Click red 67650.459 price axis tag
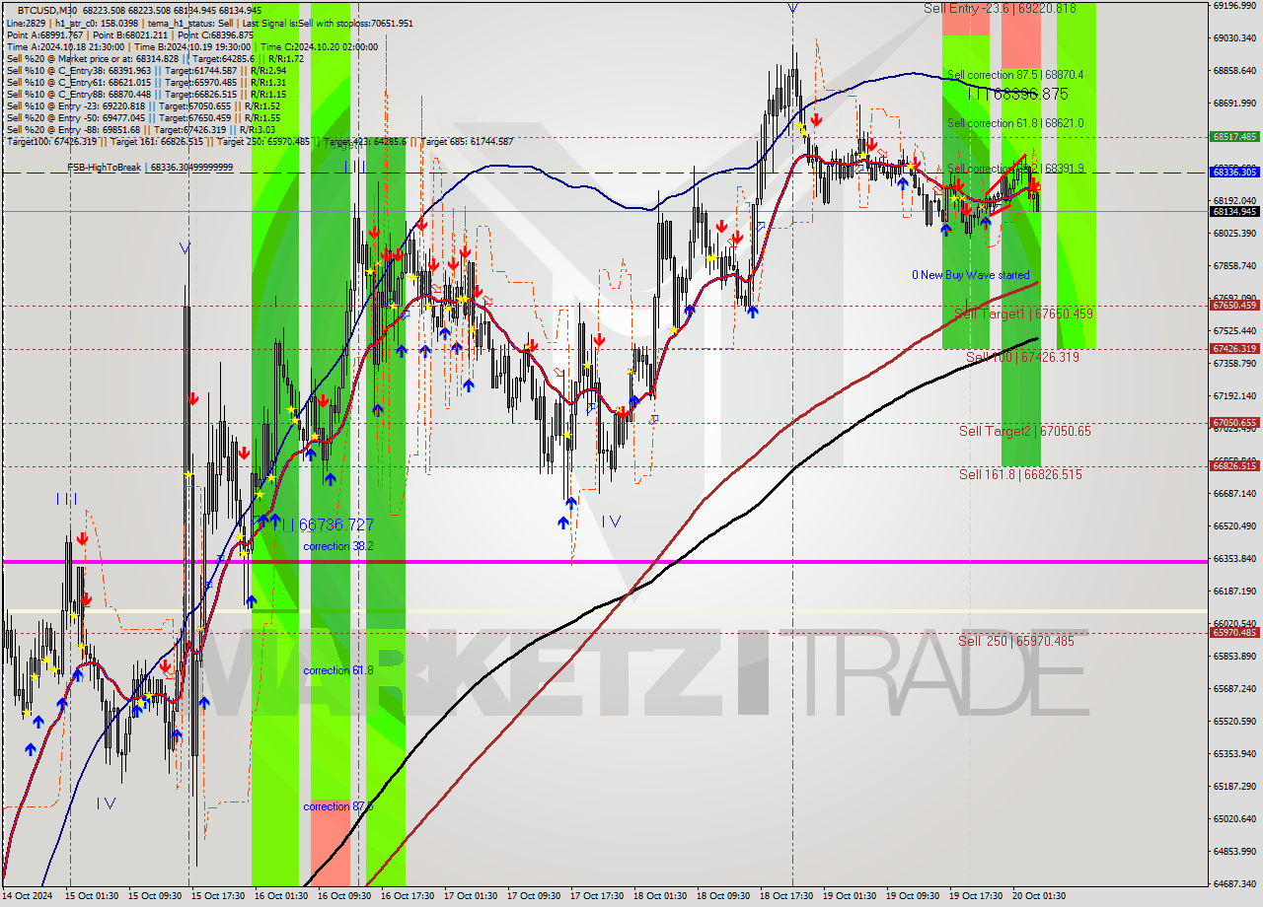This screenshot has height=907, width=1263. point(1234,306)
